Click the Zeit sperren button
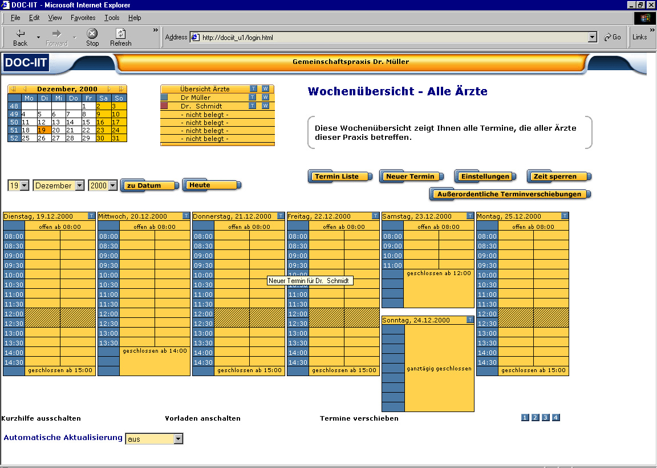The height and width of the screenshot is (468, 657). coord(558,176)
